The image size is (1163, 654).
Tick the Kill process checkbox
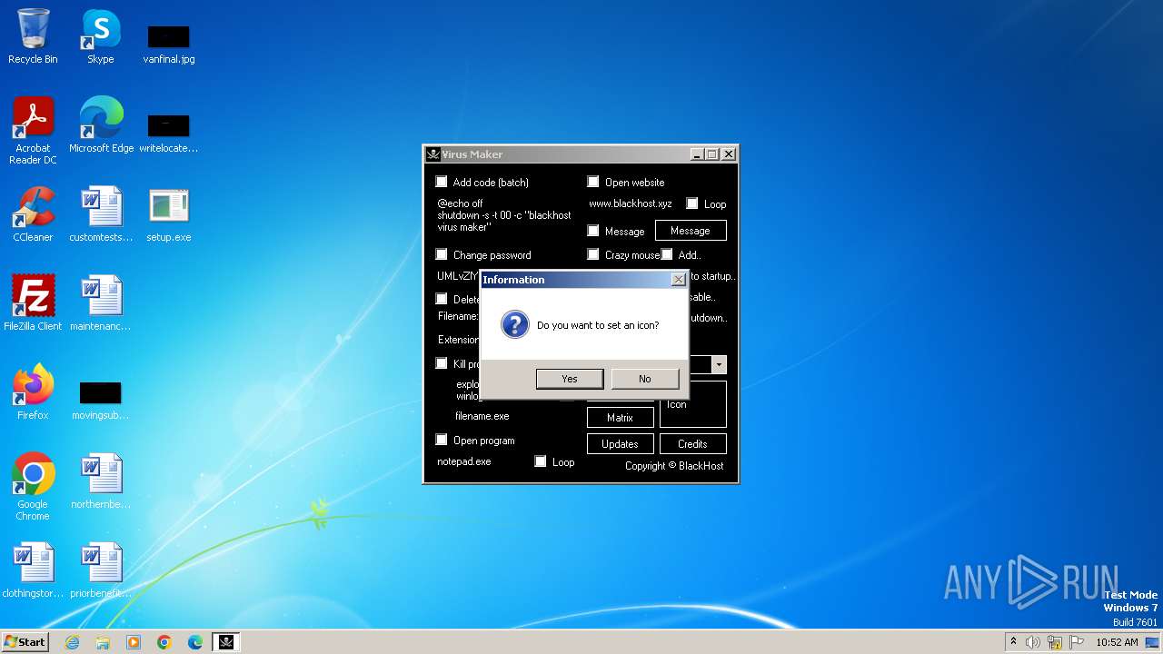click(x=442, y=363)
